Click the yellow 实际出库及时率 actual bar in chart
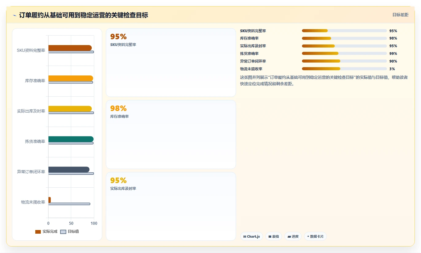This screenshot has width=421, height=253. tap(70, 109)
